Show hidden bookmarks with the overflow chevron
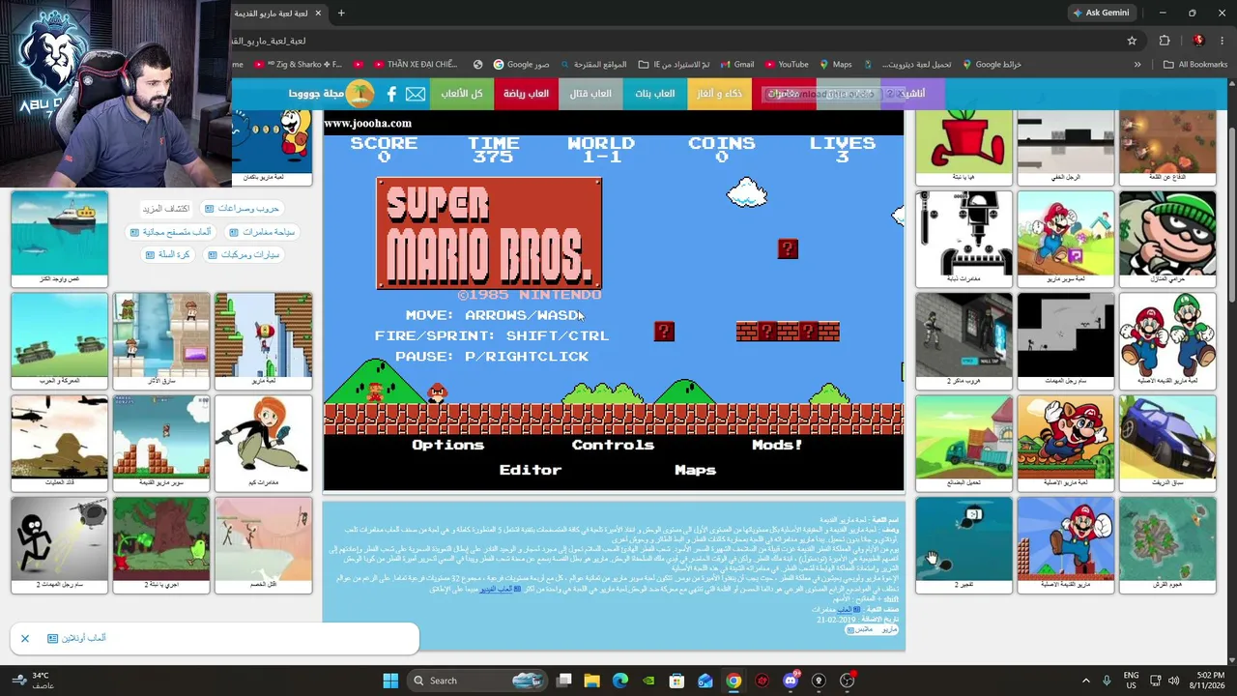This screenshot has width=1237, height=696. 1137,65
